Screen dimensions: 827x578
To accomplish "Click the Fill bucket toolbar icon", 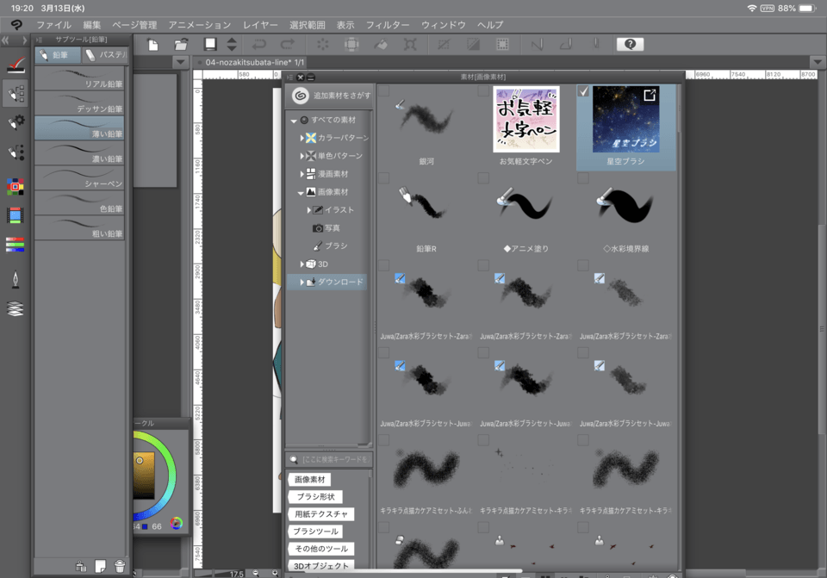I will pos(381,44).
